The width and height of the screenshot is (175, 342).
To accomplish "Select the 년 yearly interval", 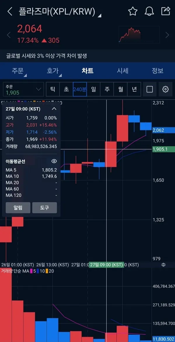I will (x=134, y=89).
